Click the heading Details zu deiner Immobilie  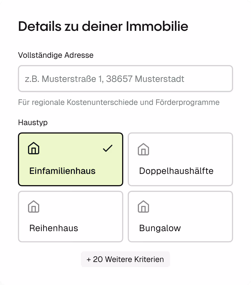pos(103,26)
